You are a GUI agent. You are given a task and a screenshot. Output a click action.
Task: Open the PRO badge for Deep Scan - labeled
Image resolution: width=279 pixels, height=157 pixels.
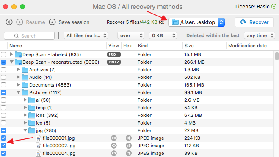click(x=114, y=54)
